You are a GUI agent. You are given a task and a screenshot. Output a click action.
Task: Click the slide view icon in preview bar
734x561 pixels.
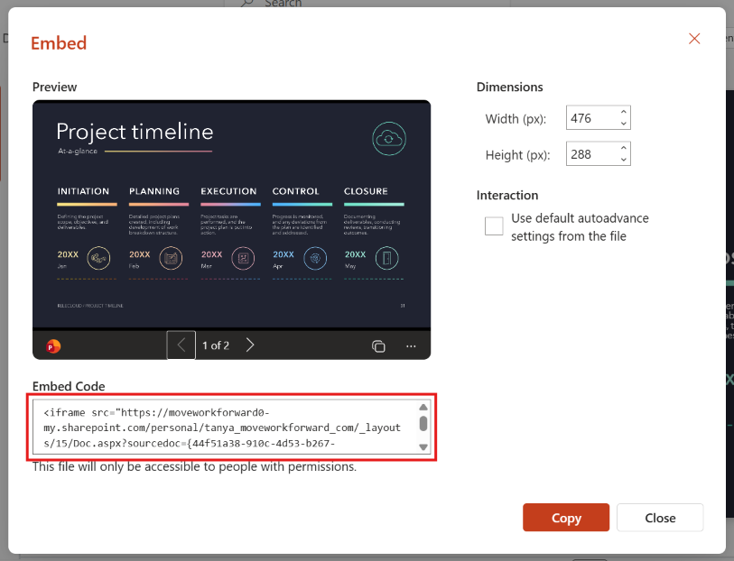(x=378, y=346)
